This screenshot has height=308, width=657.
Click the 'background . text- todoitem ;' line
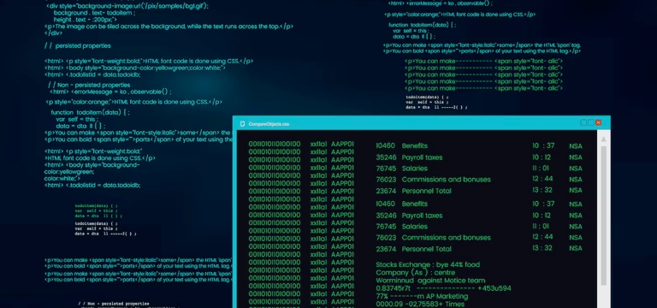point(95,13)
